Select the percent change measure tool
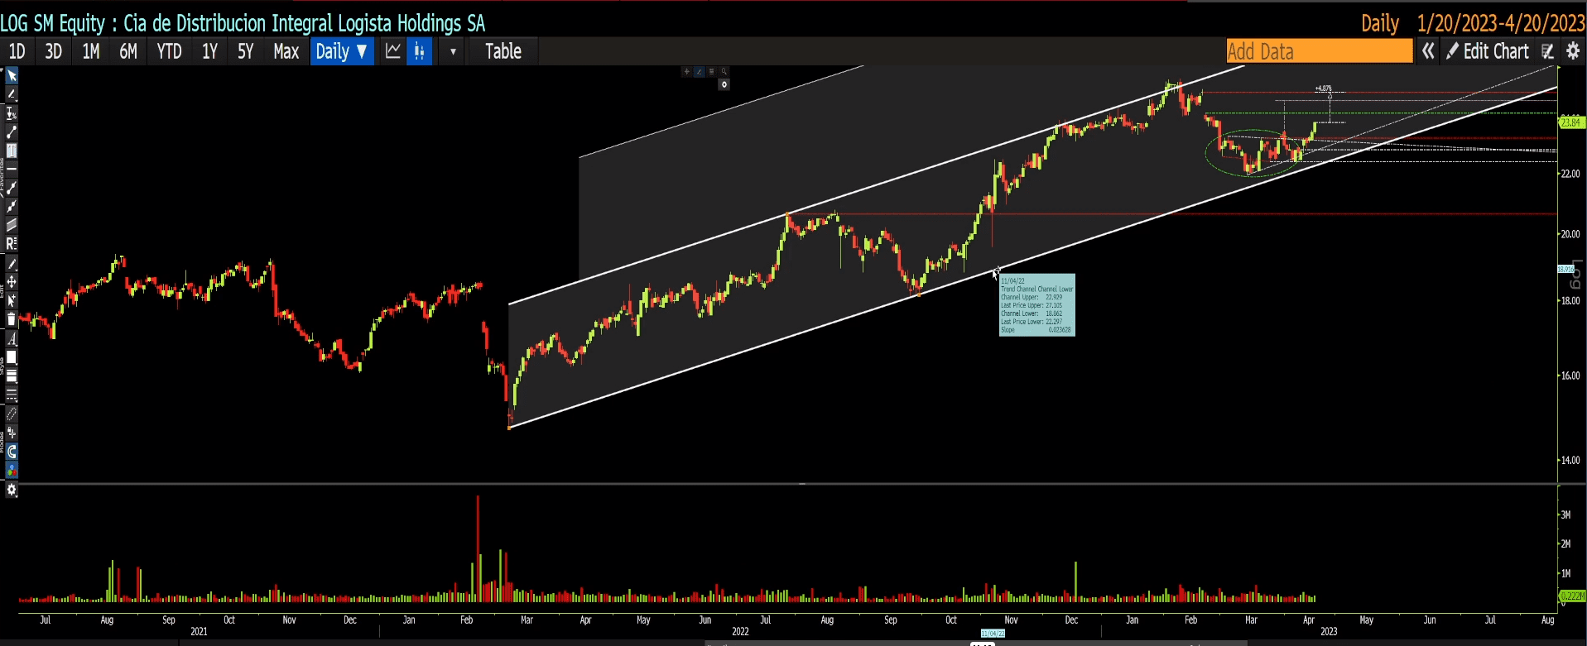Screen dimensions: 1587x646 12,113
